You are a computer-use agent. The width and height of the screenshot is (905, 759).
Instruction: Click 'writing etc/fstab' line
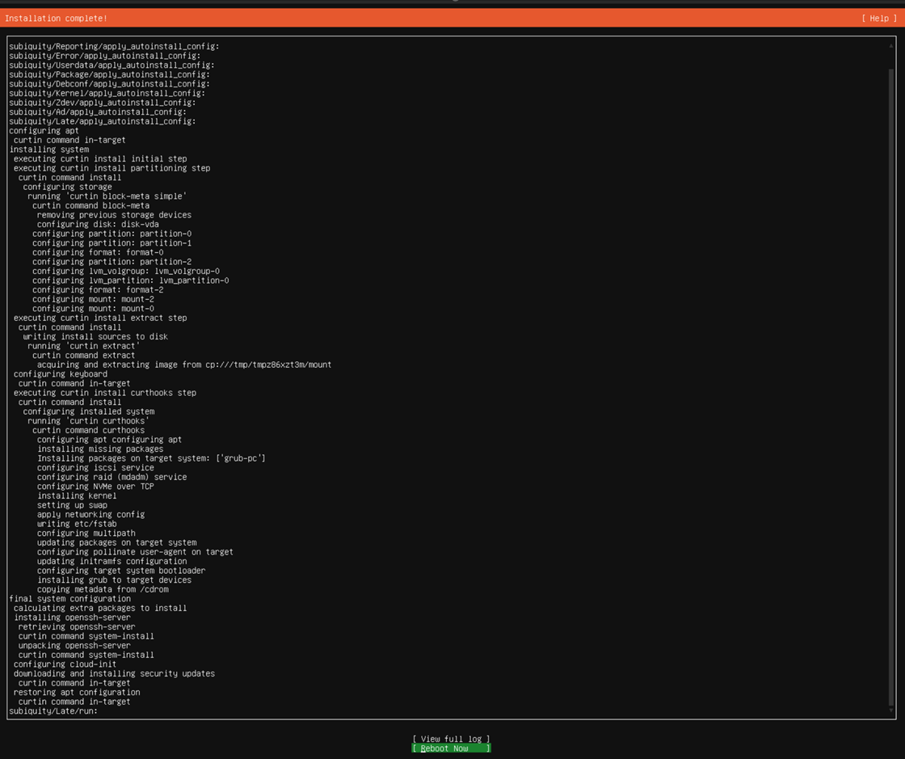tap(77, 524)
